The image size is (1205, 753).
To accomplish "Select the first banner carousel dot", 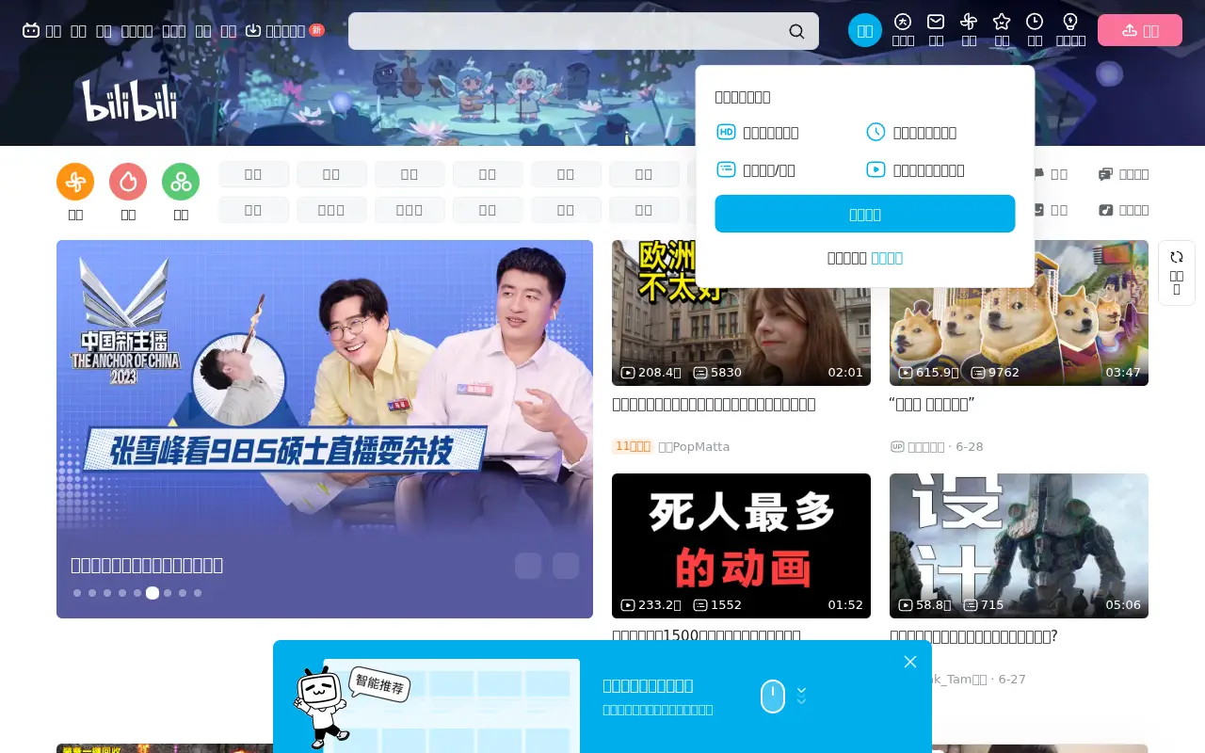I will 77,593.
